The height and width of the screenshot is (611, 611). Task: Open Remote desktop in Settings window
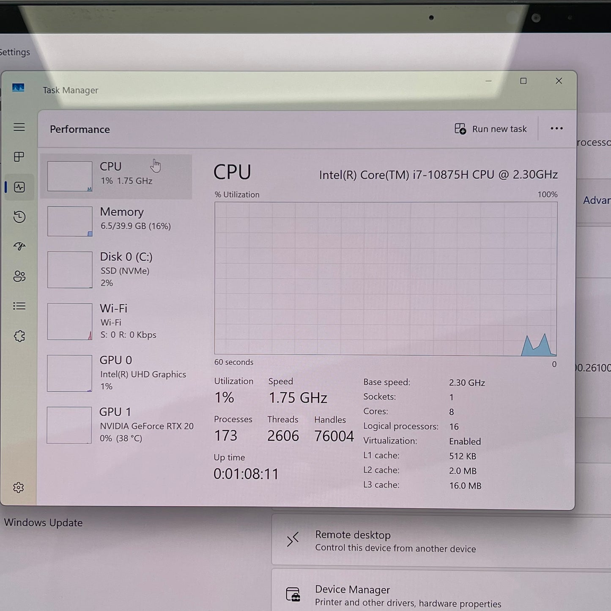[441, 541]
